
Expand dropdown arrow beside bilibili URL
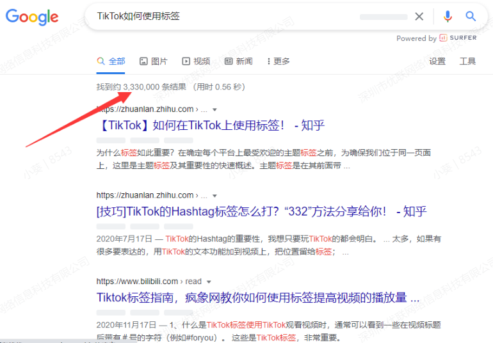(209, 282)
